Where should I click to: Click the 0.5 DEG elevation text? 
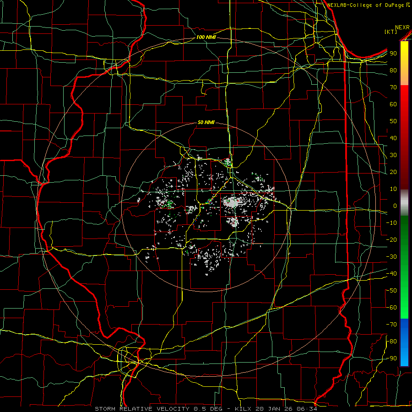click(x=208, y=409)
